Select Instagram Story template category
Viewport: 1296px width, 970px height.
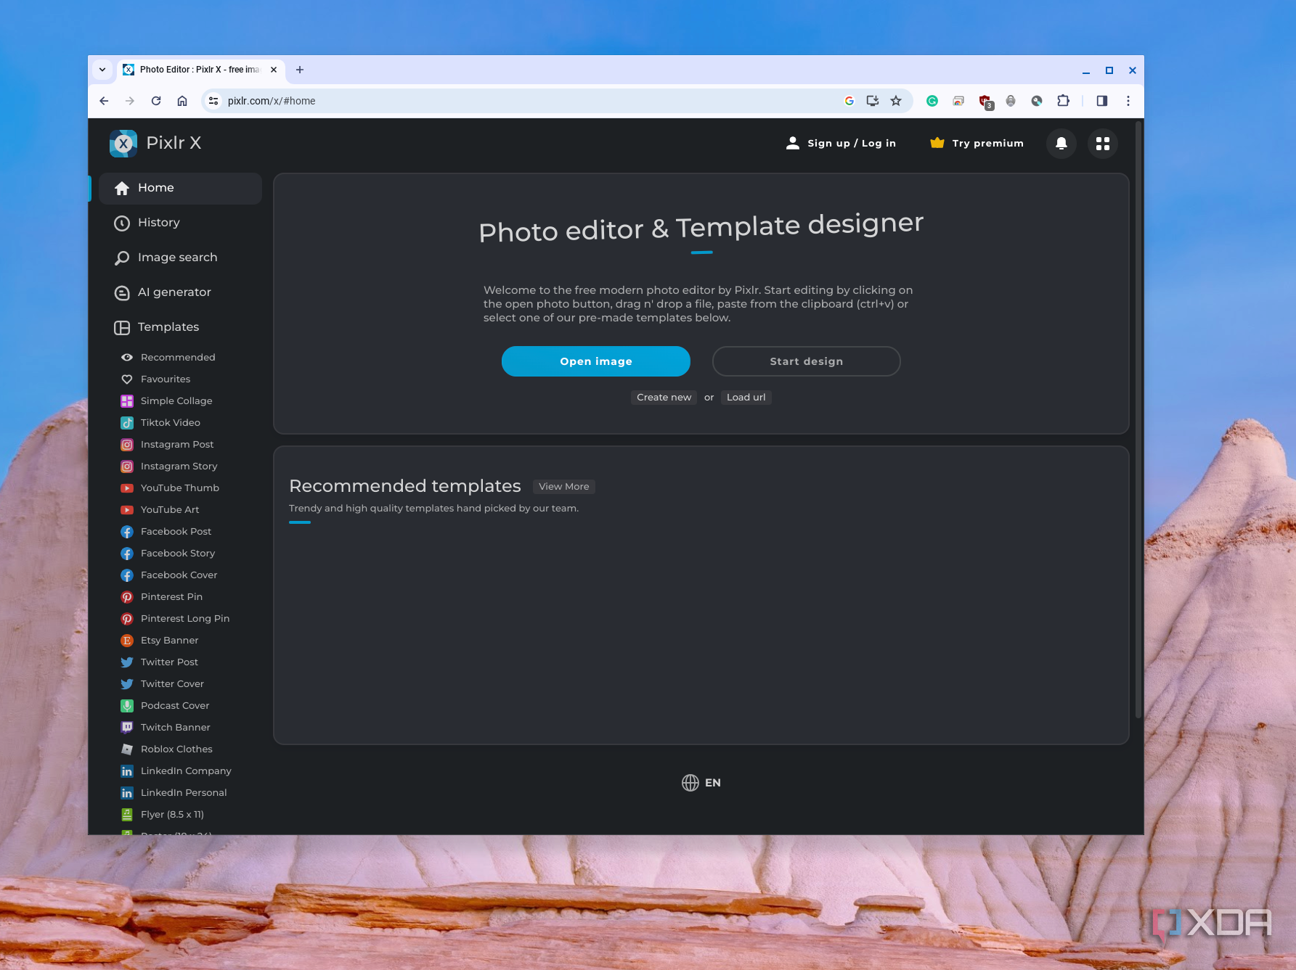click(169, 466)
